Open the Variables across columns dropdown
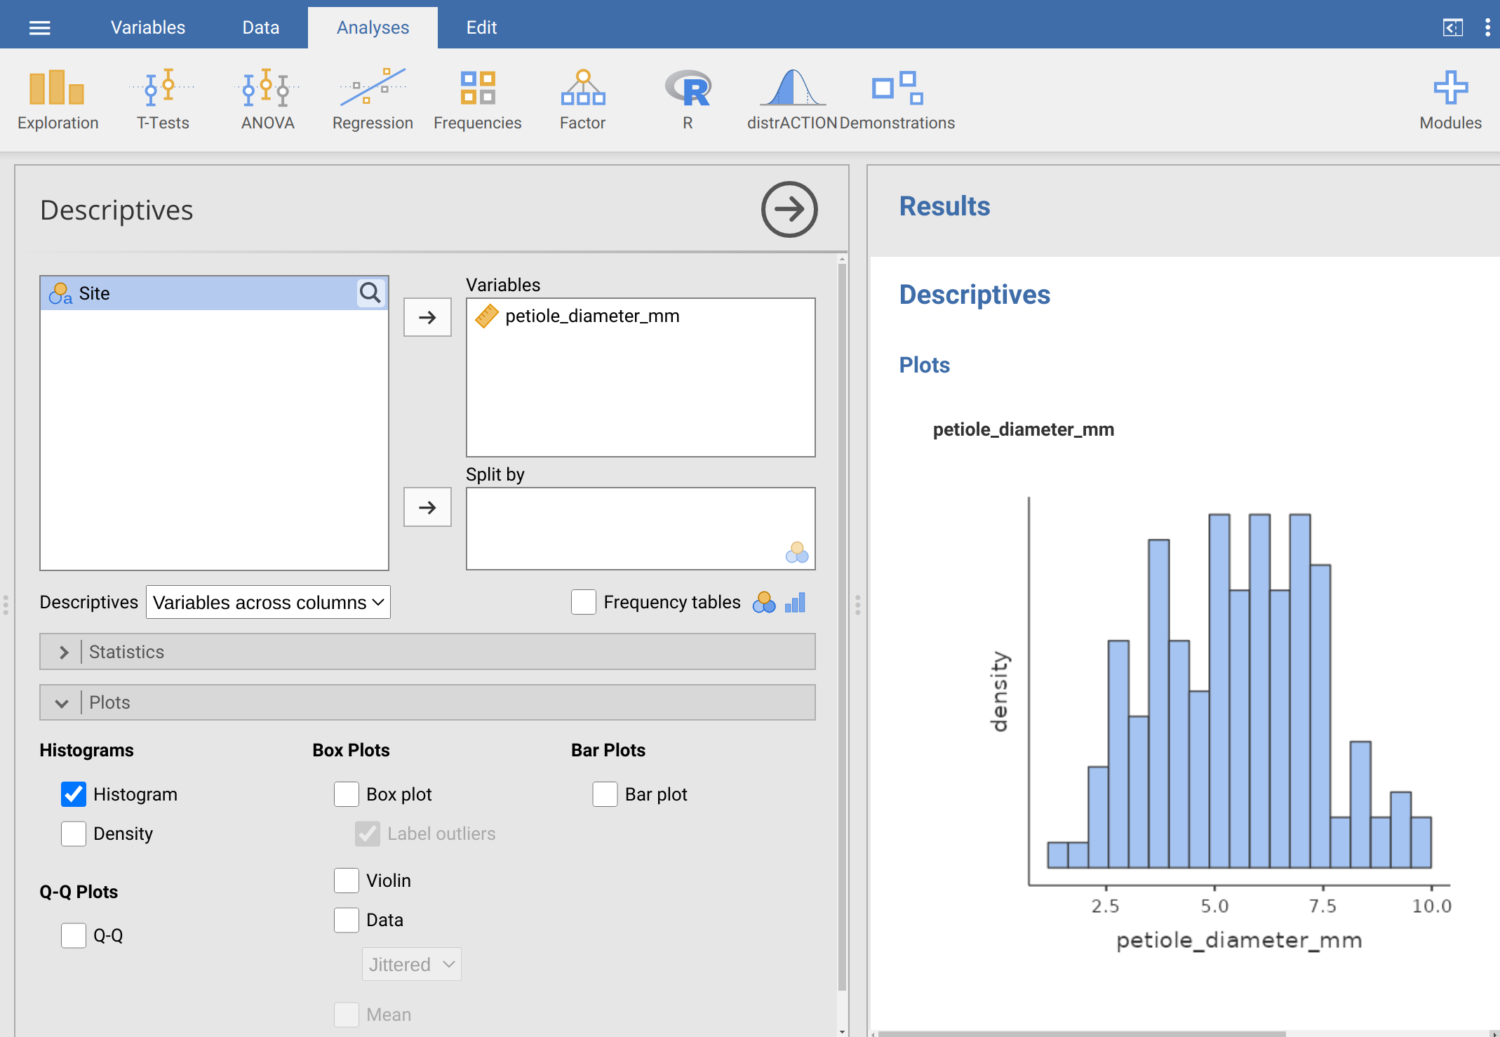This screenshot has height=1037, width=1500. [268, 602]
